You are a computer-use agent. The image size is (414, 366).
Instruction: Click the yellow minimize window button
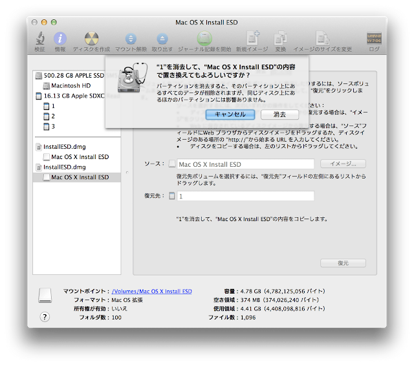(44, 23)
